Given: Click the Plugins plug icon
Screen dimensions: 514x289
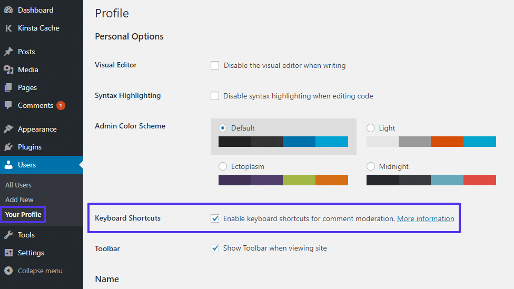Looking at the screenshot, I should 8,147.
